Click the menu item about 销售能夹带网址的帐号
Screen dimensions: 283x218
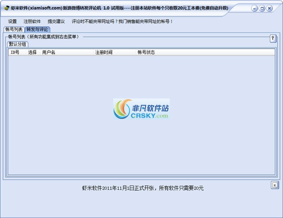tap(122, 21)
